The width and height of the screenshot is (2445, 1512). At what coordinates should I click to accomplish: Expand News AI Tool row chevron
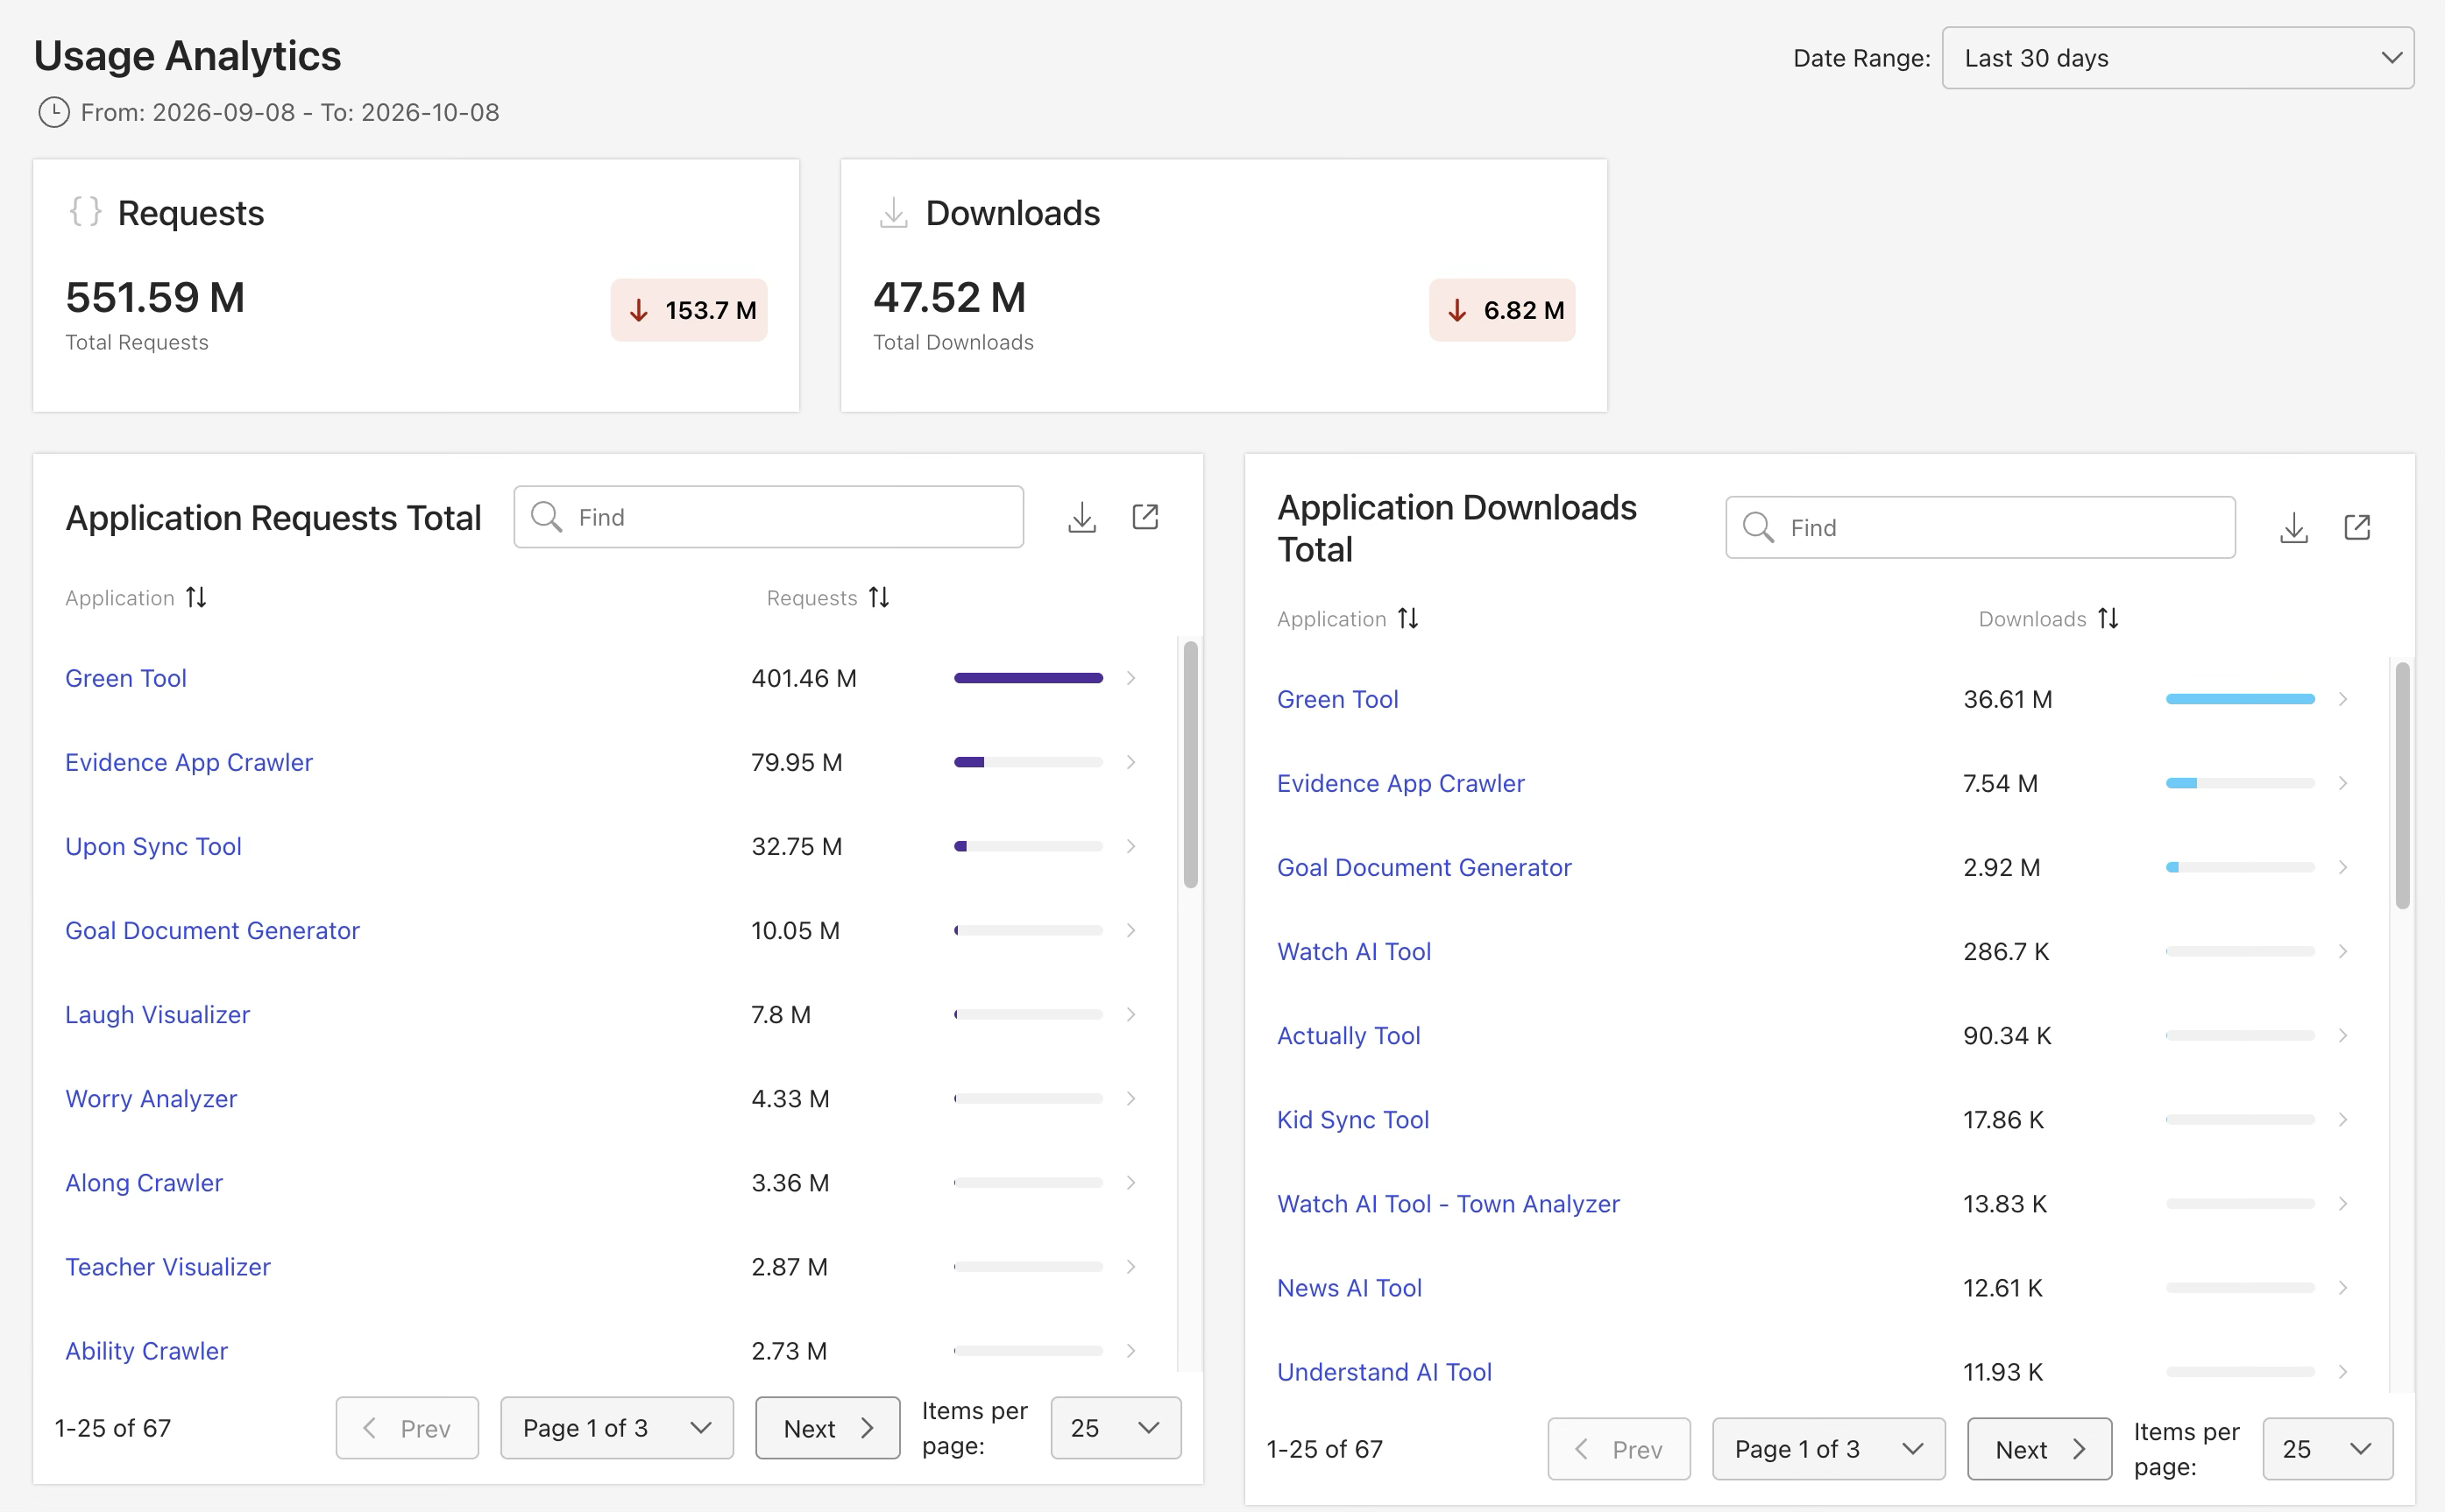(x=2343, y=1287)
